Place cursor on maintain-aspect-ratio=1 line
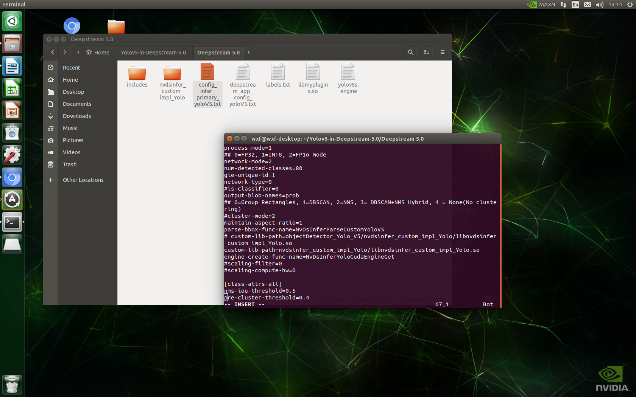 click(x=263, y=223)
